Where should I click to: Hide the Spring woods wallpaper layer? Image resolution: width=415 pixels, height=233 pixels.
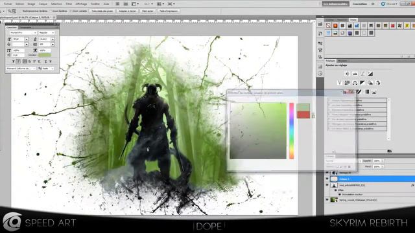(327, 200)
